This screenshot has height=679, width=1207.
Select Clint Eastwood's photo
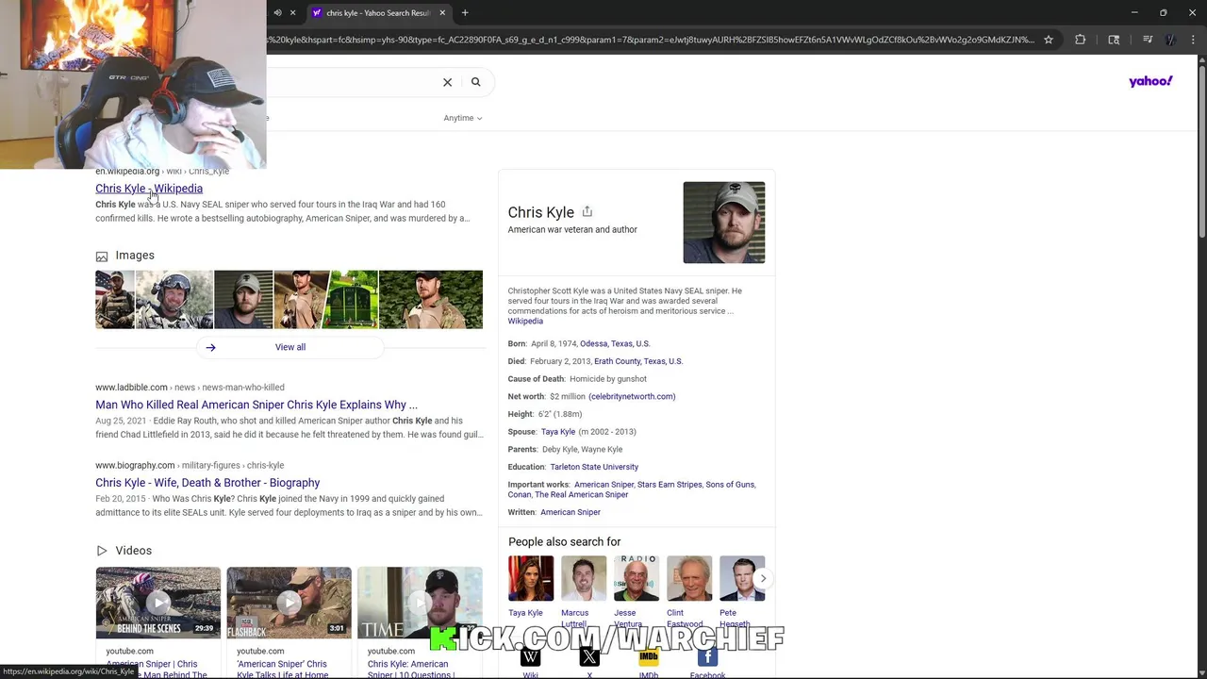click(x=689, y=578)
